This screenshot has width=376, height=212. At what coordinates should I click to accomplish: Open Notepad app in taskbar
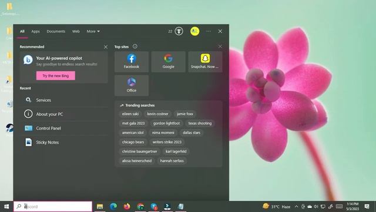click(x=180, y=207)
